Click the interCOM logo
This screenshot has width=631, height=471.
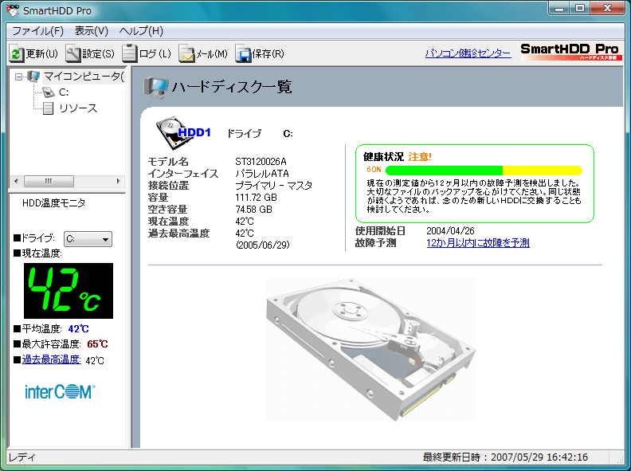[x=60, y=391]
